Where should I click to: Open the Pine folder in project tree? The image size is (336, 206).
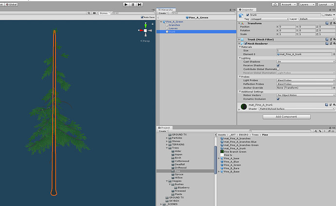177,171
